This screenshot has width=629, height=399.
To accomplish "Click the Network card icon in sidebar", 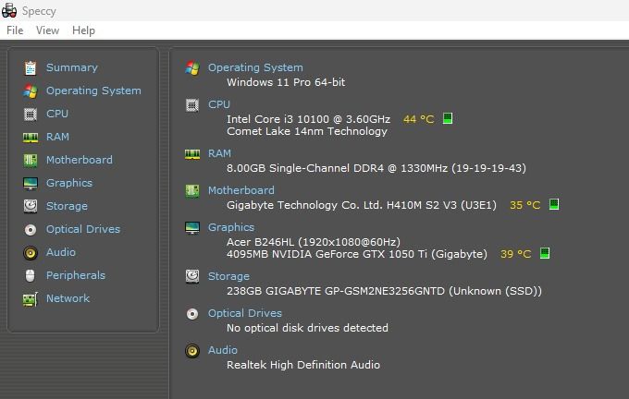I will click(x=31, y=299).
